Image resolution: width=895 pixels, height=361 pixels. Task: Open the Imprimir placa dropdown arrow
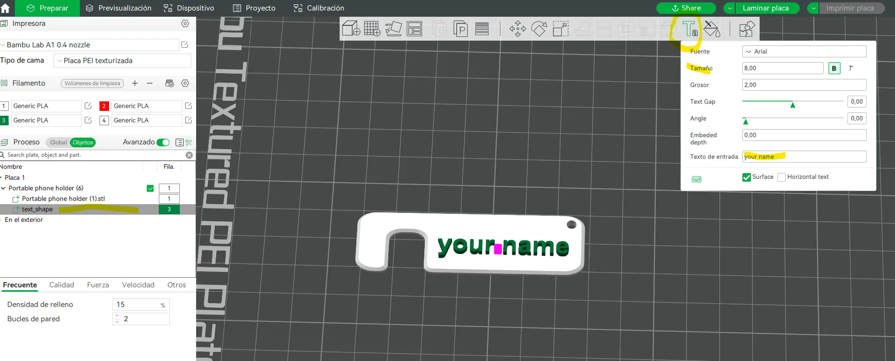pos(813,8)
